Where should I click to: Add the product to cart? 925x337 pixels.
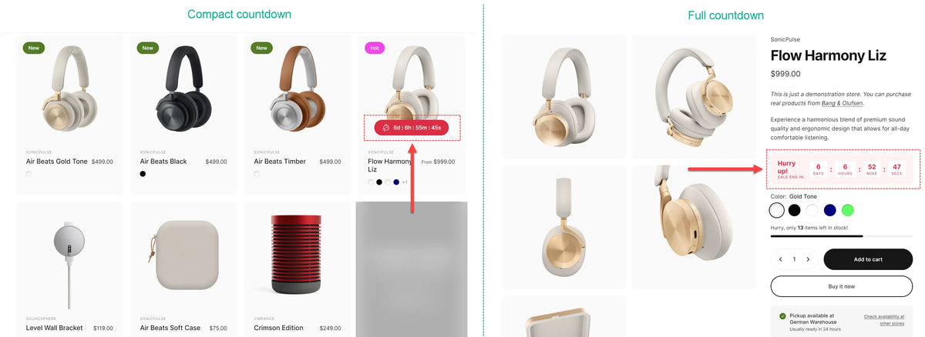[868, 259]
